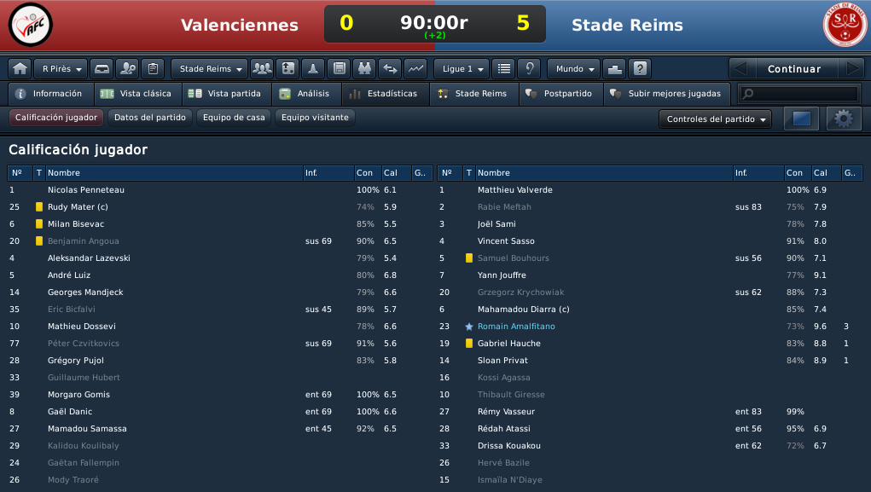Open the scouting binoculars icon

pyautogui.click(x=364, y=69)
